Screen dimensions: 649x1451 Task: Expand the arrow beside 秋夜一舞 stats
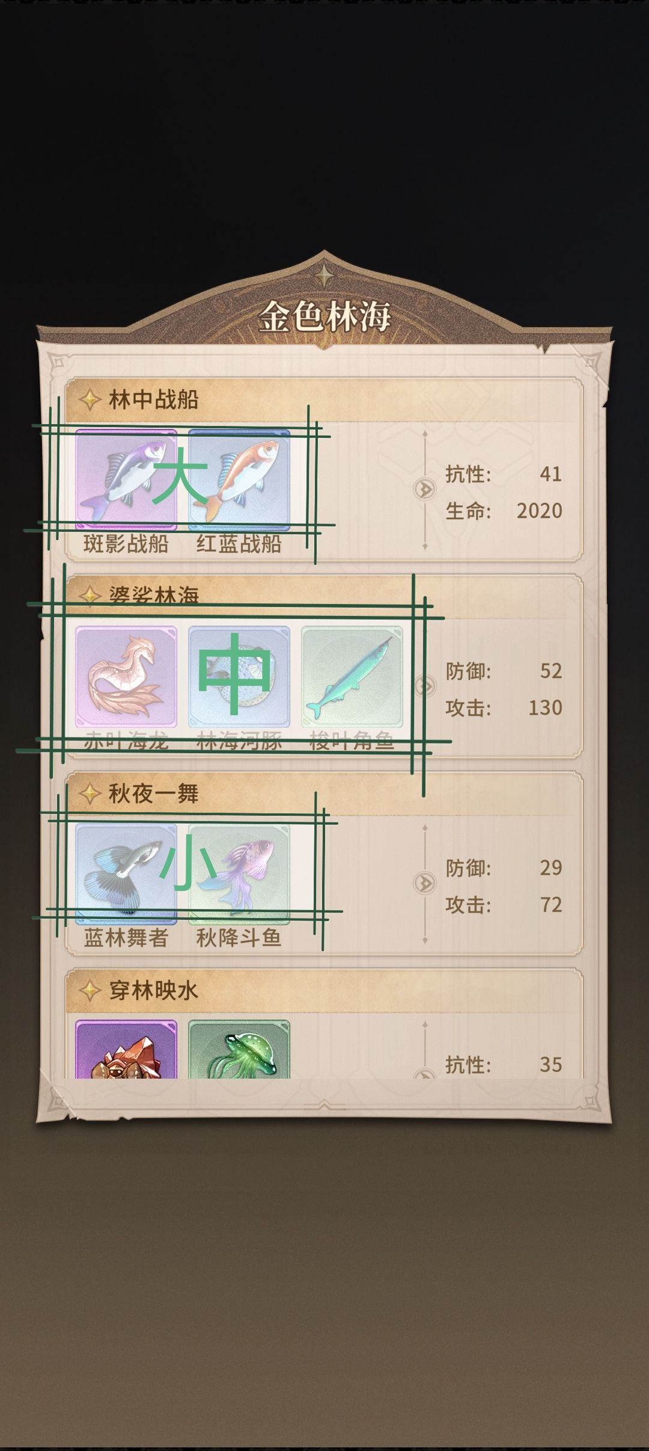tap(425, 883)
